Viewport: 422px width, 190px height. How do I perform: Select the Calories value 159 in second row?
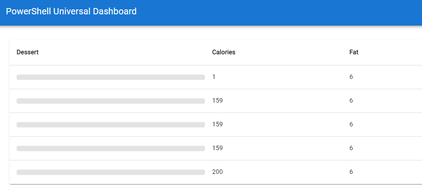click(217, 101)
